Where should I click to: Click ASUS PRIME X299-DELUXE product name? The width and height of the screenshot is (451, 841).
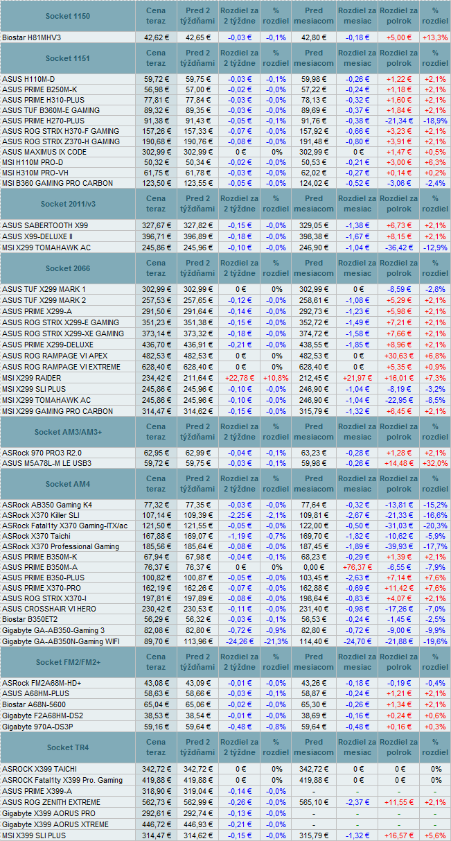[48, 345]
